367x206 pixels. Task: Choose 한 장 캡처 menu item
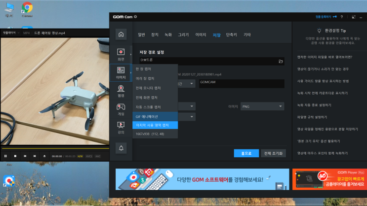coord(155,69)
